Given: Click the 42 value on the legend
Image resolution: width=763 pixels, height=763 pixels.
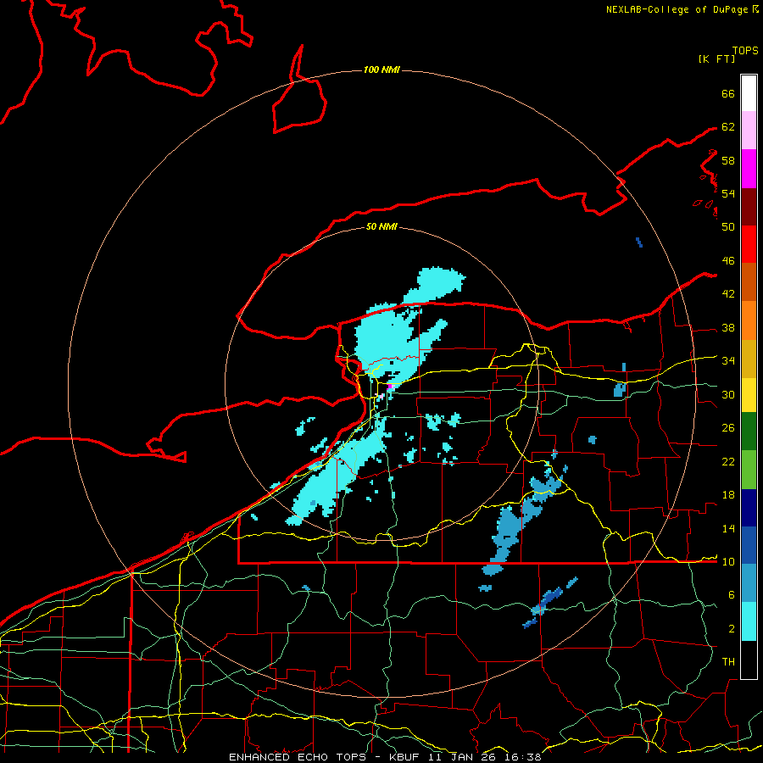Looking at the screenshot, I should point(728,294).
